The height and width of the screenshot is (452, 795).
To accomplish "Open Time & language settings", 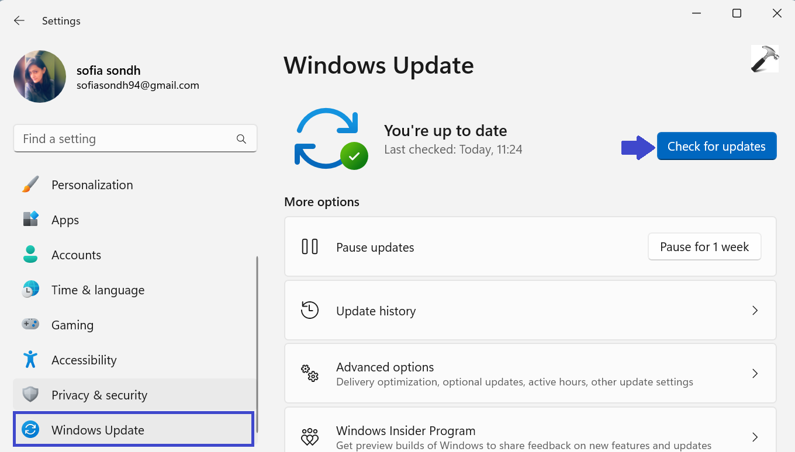I will point(98,290).
